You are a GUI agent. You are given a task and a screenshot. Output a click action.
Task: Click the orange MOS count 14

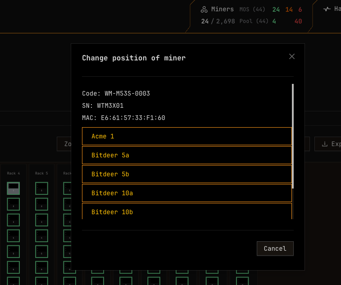pyautogui.click(x=289, y=9)
